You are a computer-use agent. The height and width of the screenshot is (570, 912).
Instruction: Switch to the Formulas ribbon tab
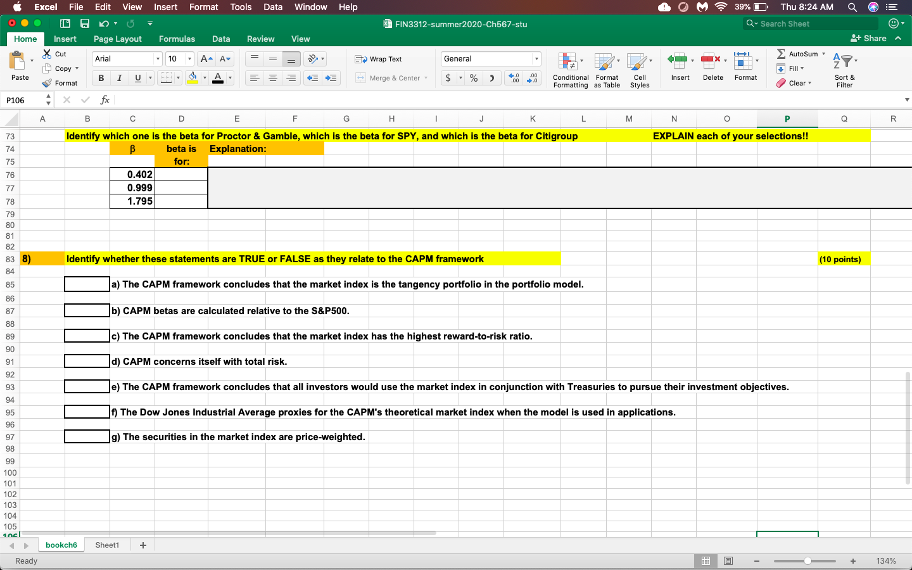point(177,39)
